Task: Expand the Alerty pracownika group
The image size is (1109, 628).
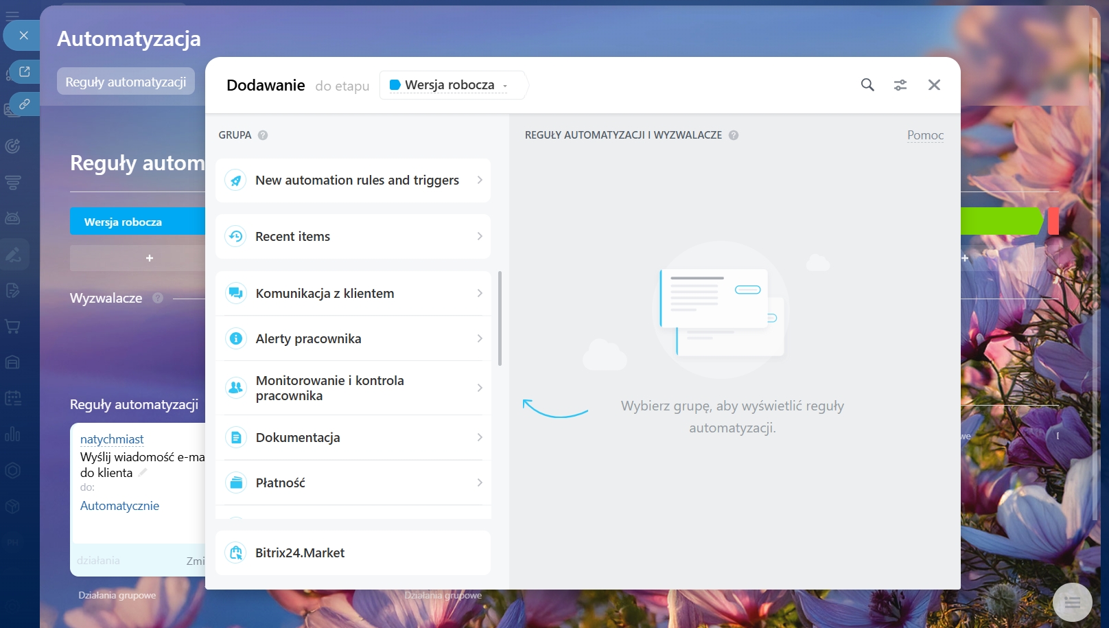Action: 353,338
